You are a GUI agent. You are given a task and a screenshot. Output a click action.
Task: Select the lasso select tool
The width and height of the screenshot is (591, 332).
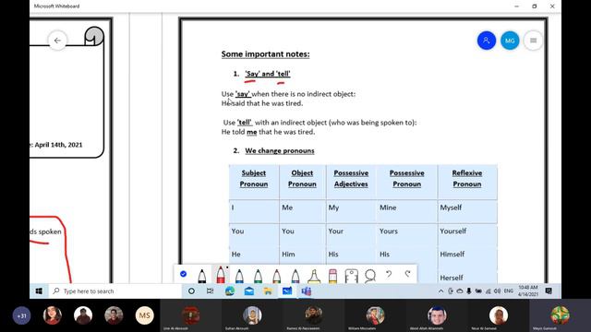click(370, 276)
